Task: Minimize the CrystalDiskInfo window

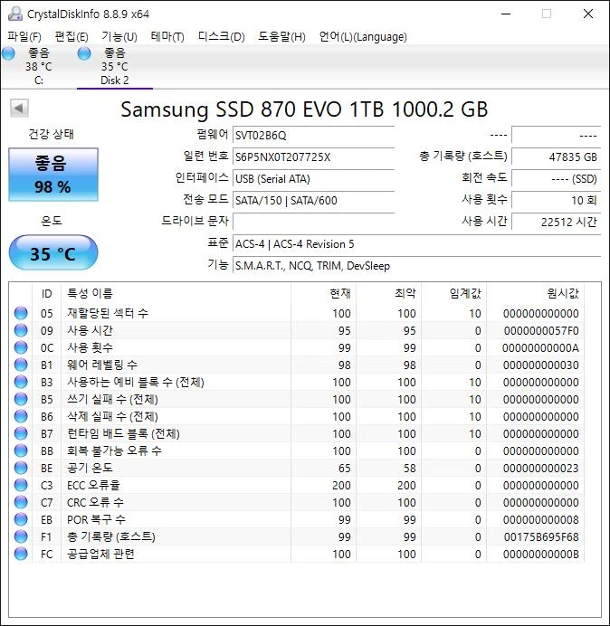Action: (506, 14)
